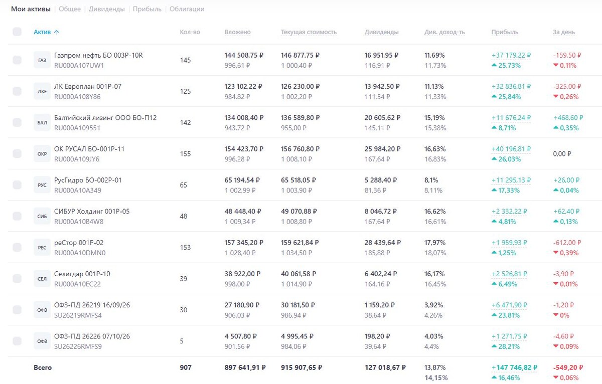Click ISIN code RU000A107UW1
The height and width of the screenshot is (384, 602).
pyautogui.click(x=79, y=65)
